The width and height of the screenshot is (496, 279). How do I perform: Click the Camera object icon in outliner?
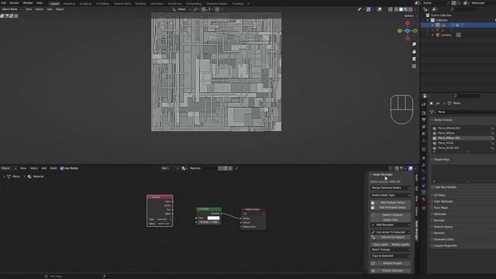click(438, 35)
